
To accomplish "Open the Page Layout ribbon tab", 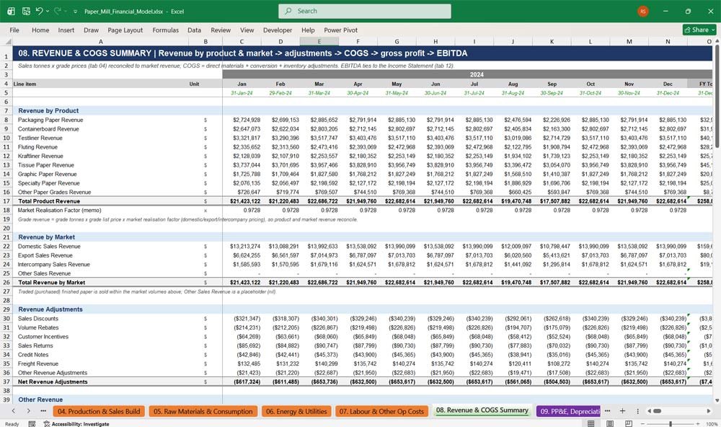I will [x=125, y=30].
